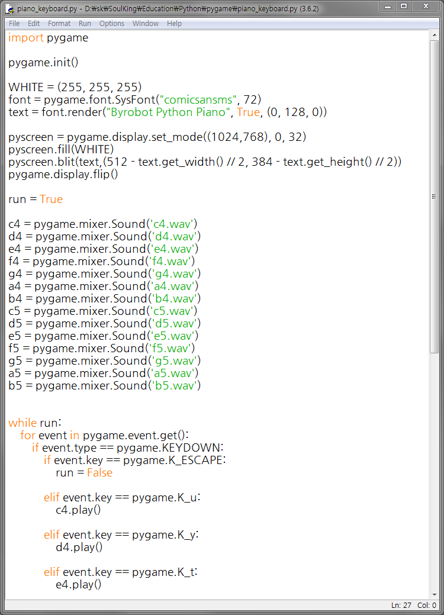
Task: Click the 'pyscreen.blit(text,' line
Action: tap(205, 162)
